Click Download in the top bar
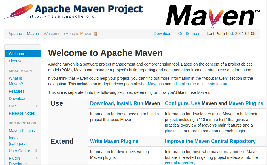Screen dimensions: 267x165 pos(162,34)
